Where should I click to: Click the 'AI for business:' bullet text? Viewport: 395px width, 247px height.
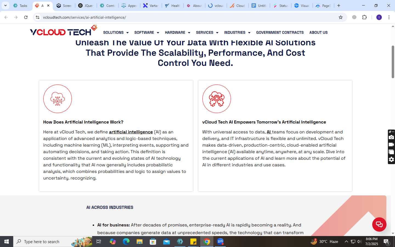[x=114, y=225]
